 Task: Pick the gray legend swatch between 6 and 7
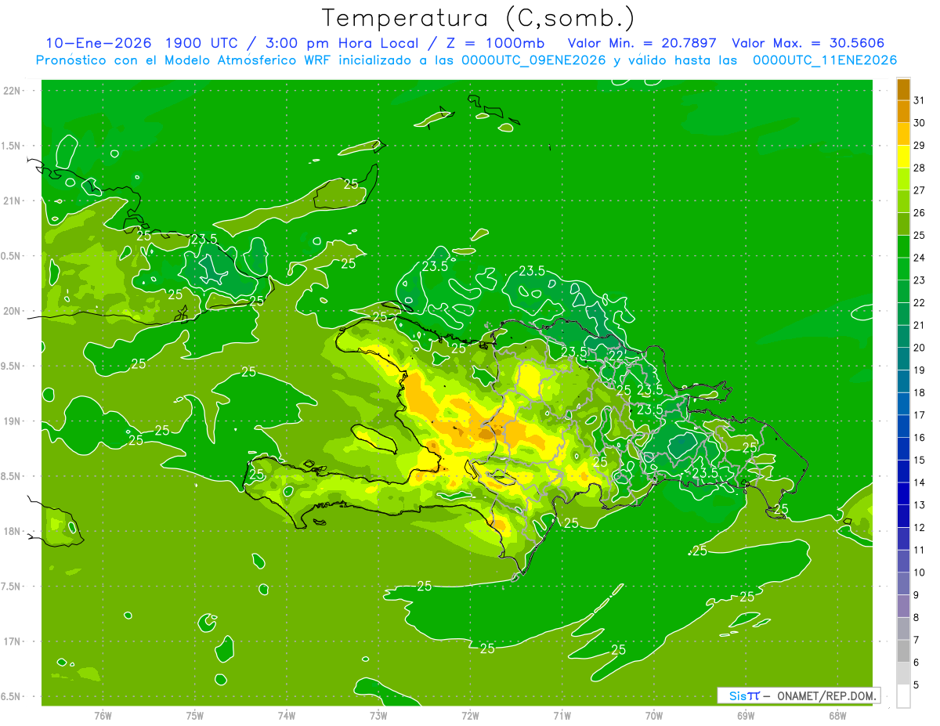coord(904,652)
